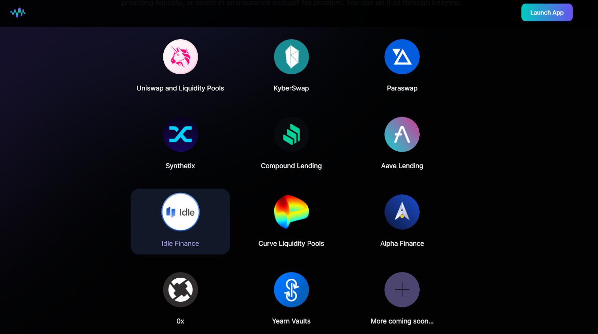Click the 'Paraswap' text label
This screenshot has height=334, width=598.
point(402,88)
